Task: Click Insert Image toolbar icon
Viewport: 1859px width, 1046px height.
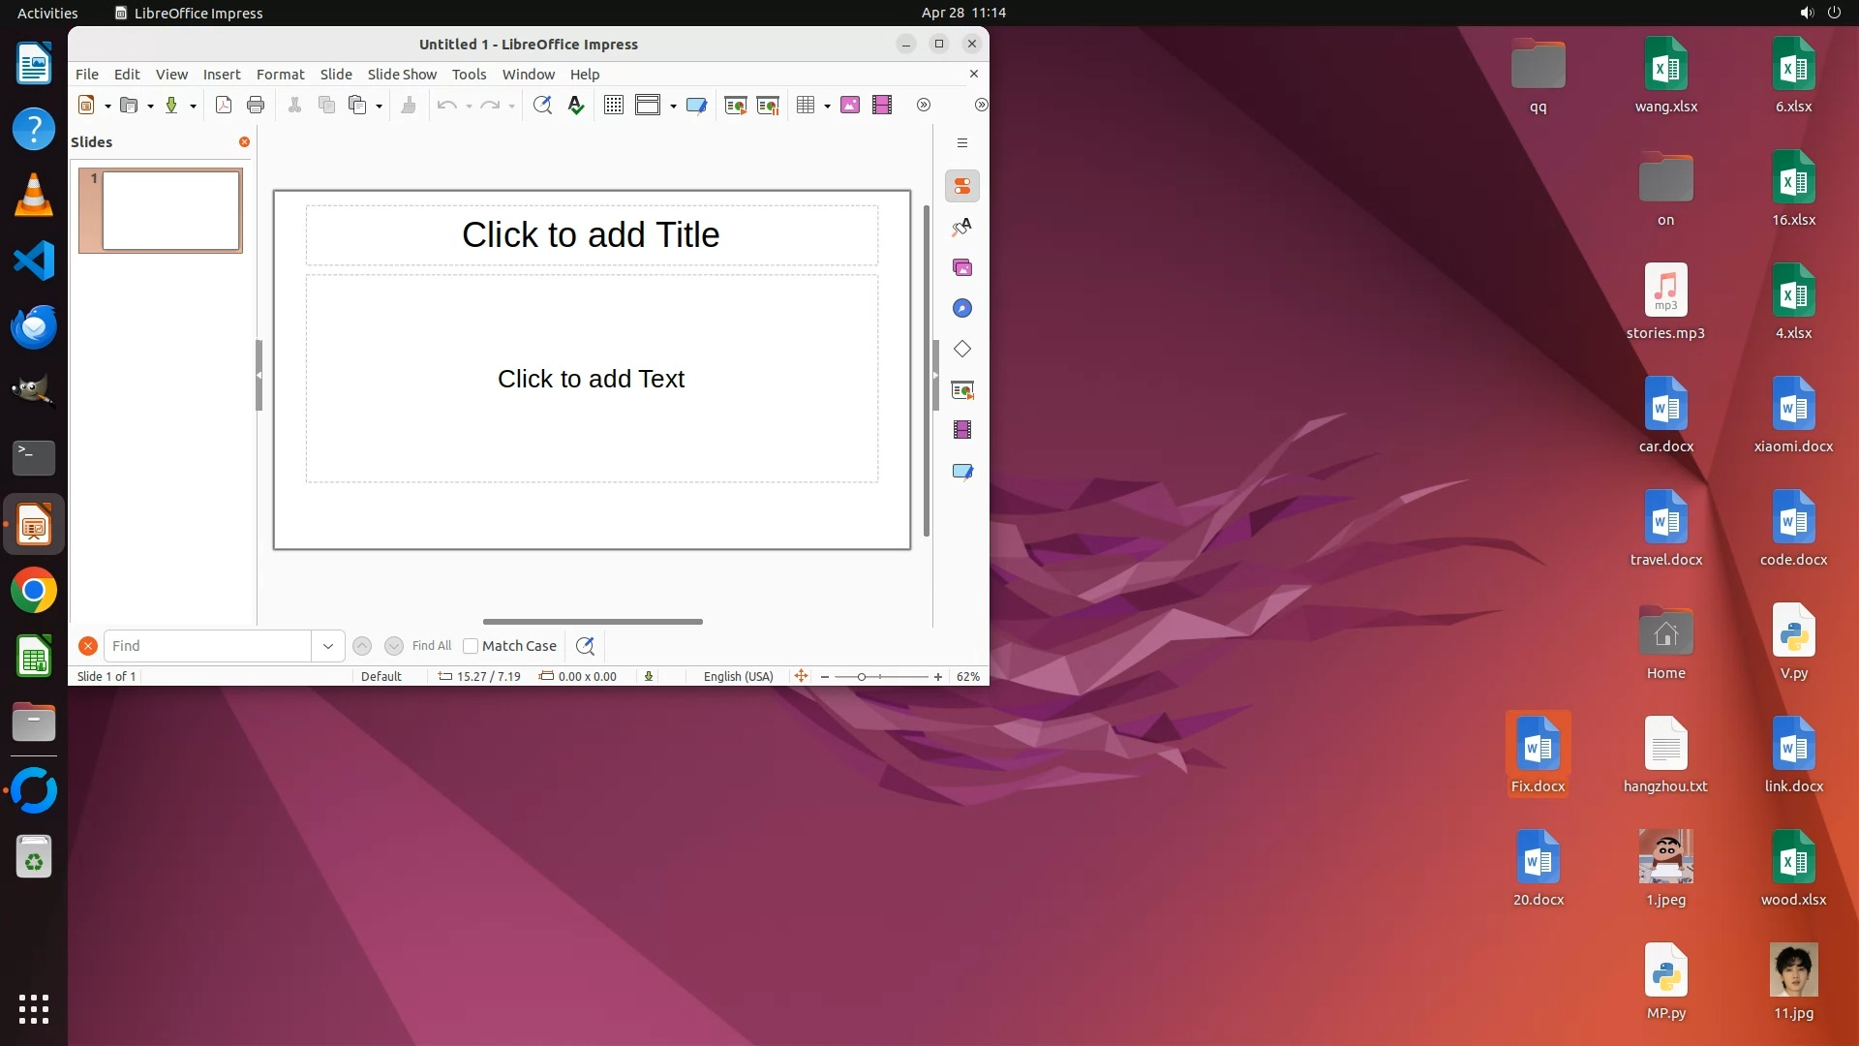Action: [850, 105]
